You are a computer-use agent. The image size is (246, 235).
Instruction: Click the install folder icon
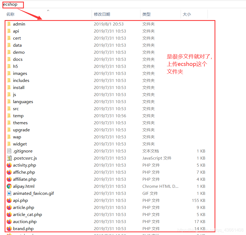click(x=9, y=88)
